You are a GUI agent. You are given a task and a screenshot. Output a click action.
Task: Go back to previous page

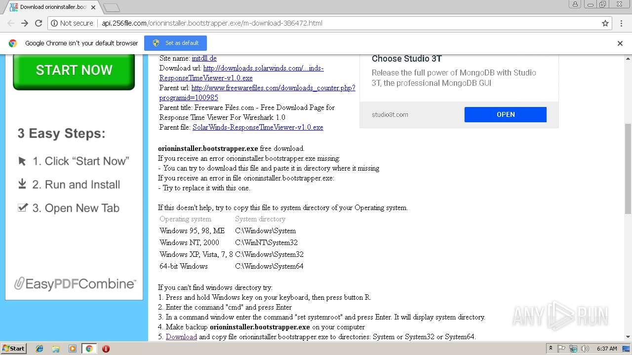click(x=10, y=23)
